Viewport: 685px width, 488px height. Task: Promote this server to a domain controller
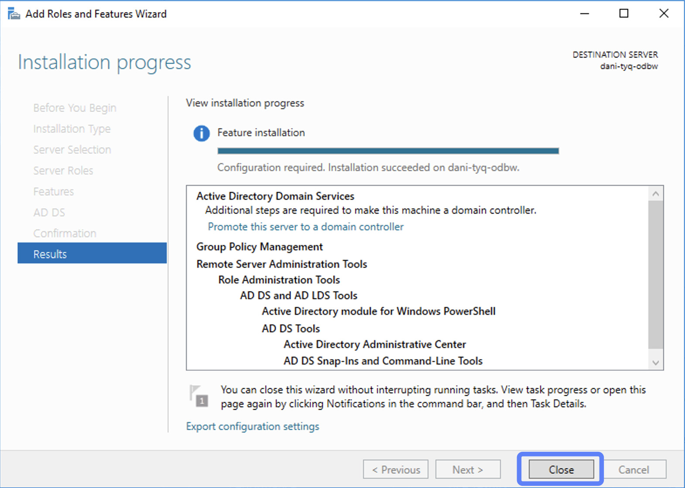[305, 227]
